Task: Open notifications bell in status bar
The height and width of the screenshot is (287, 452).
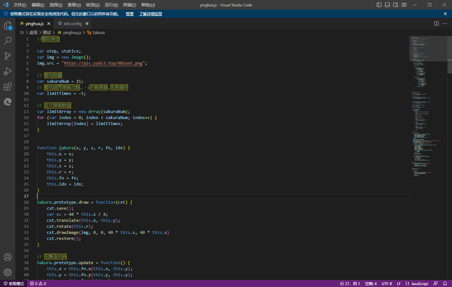Action: 445,283
